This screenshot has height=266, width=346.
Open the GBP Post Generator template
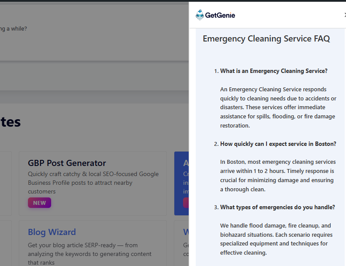click(67, 163)
